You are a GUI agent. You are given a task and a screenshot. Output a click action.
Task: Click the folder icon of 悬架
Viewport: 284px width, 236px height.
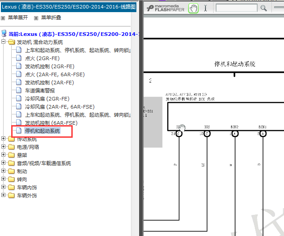[x=11, y=155]
